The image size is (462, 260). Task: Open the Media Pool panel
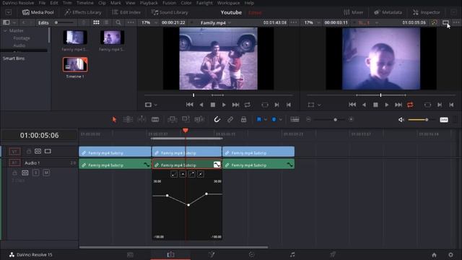(38, 12)
